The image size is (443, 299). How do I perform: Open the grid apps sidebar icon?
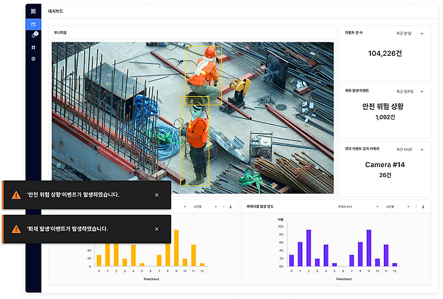[33, 48]
